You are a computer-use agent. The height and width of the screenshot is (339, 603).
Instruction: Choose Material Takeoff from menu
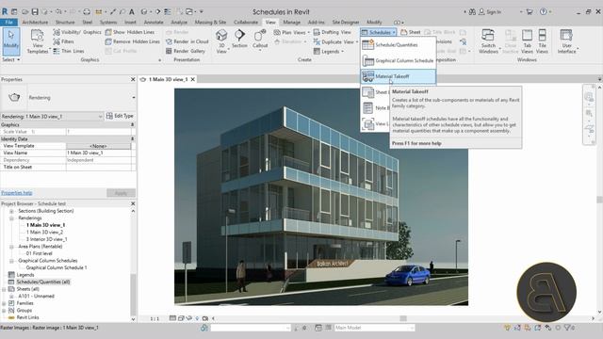pos(398,76)
